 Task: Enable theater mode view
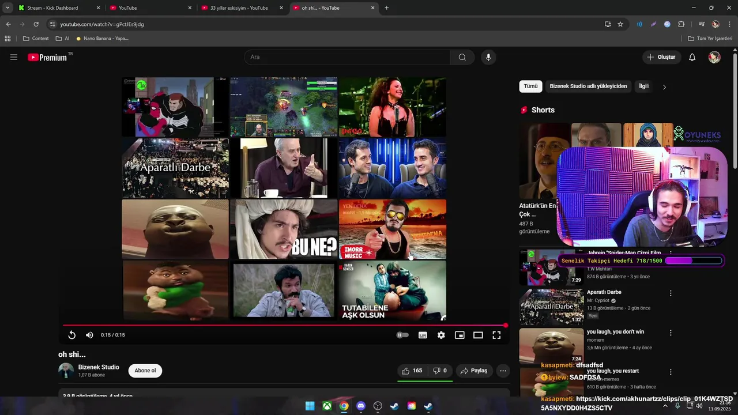tap(478, 335)
